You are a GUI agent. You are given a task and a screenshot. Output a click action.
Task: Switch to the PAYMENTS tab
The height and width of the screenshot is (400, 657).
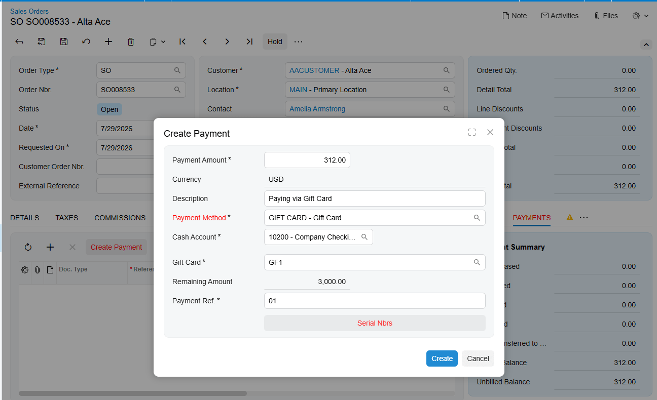pyautogui.click(x=531, y=218)
